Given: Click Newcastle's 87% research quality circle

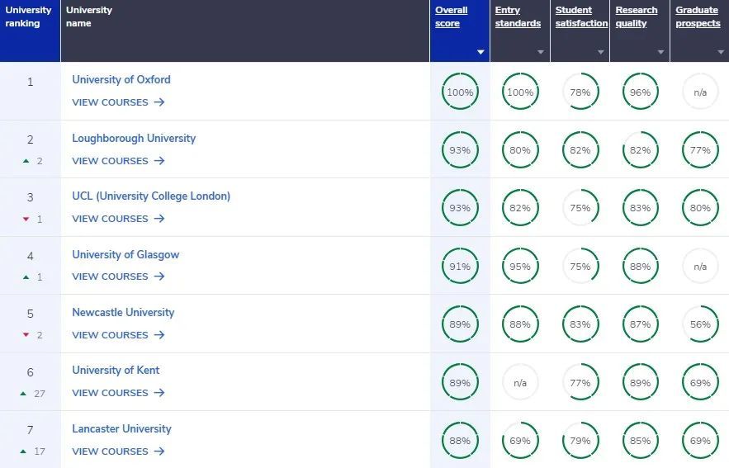Looking at the screenshot, I should click(640, 324).
